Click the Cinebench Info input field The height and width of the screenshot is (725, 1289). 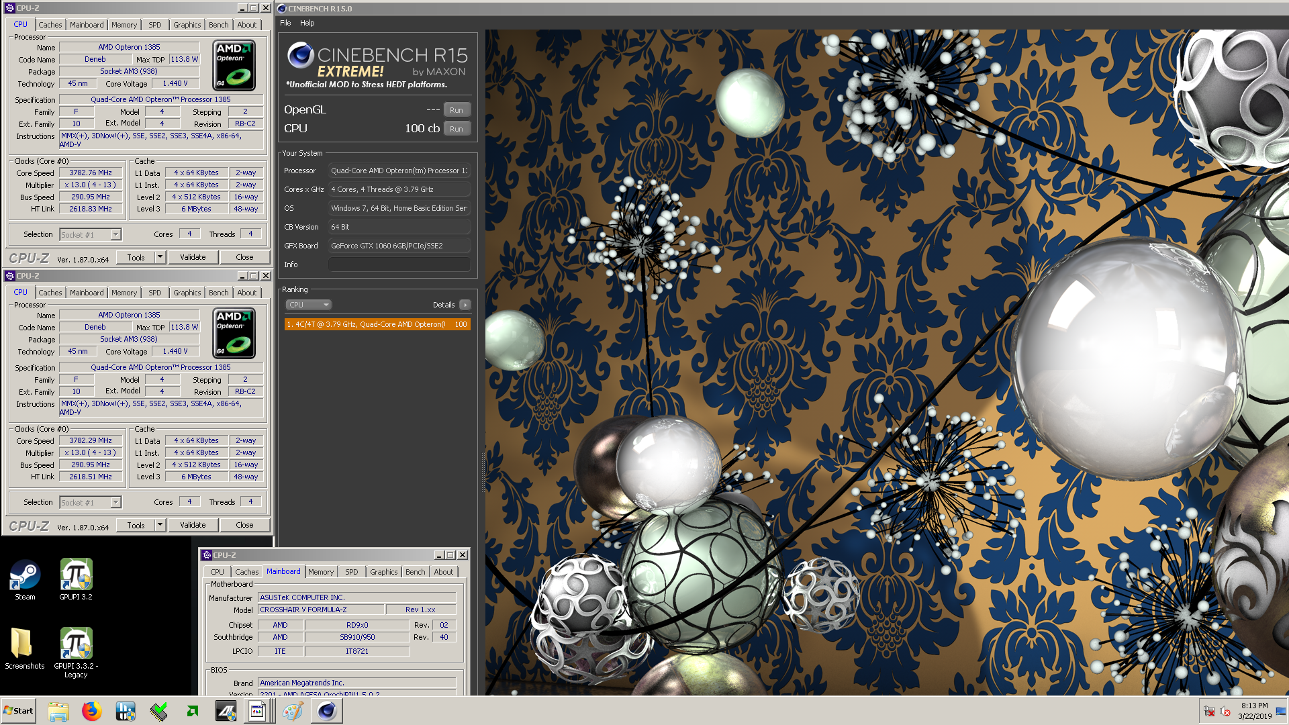point(399,264)
